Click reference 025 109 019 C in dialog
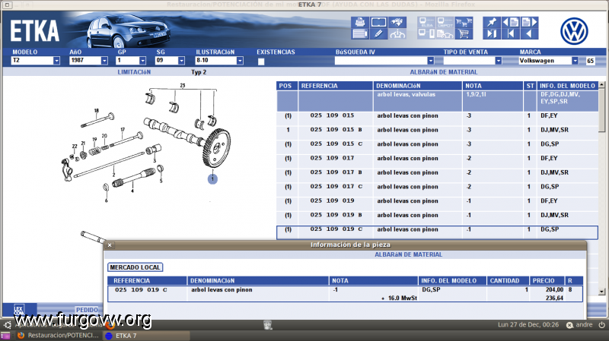This screenshot has height=341, width=609. (141, 290)
